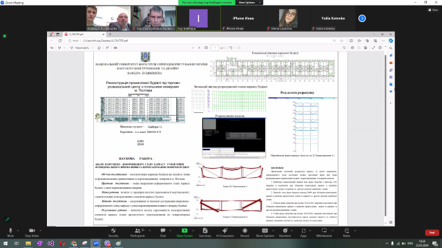Click the red End meeting button
Viewport: 442px width, 248px height.
click(432, 233)
